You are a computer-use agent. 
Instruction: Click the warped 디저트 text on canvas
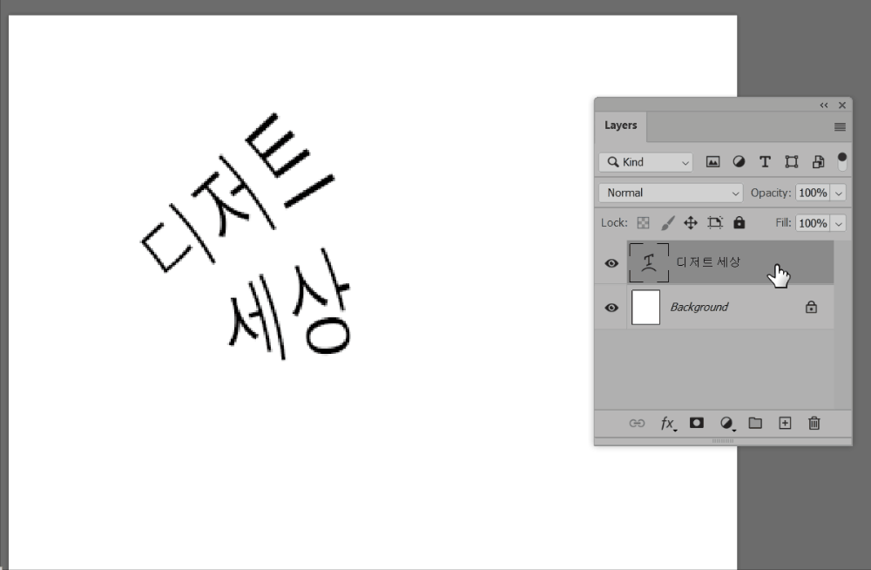click(x=238, y=193)
